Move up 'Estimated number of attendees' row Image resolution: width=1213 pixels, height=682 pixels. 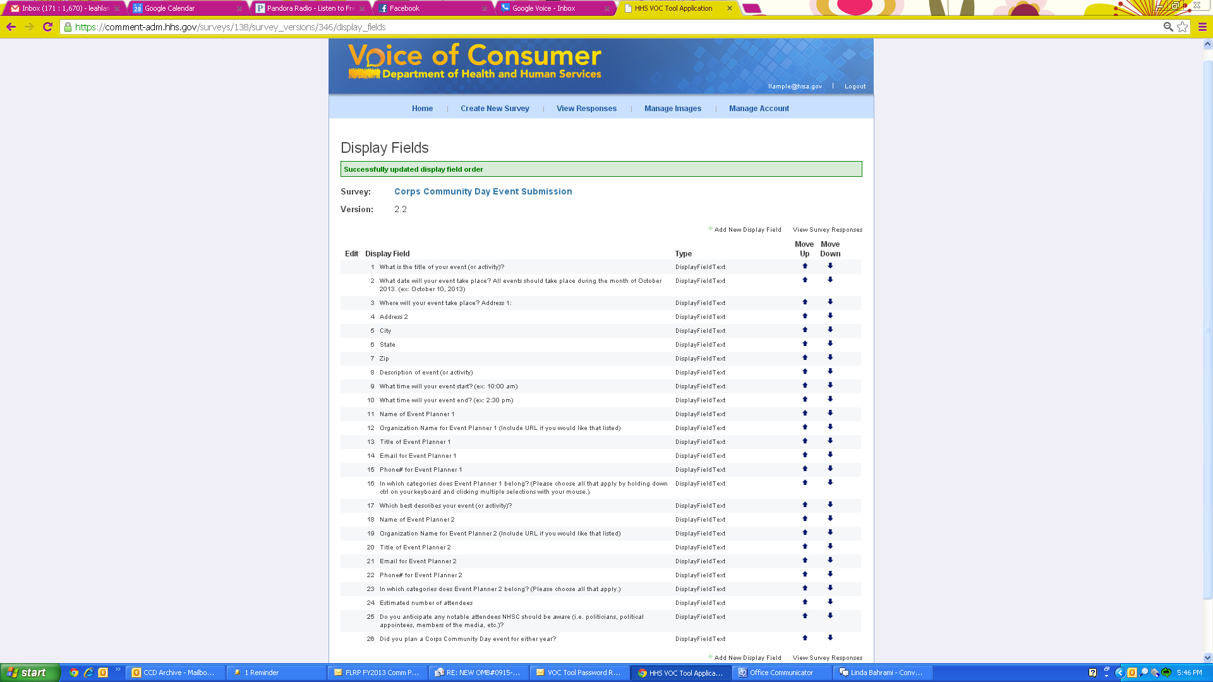tap(805, 602)
